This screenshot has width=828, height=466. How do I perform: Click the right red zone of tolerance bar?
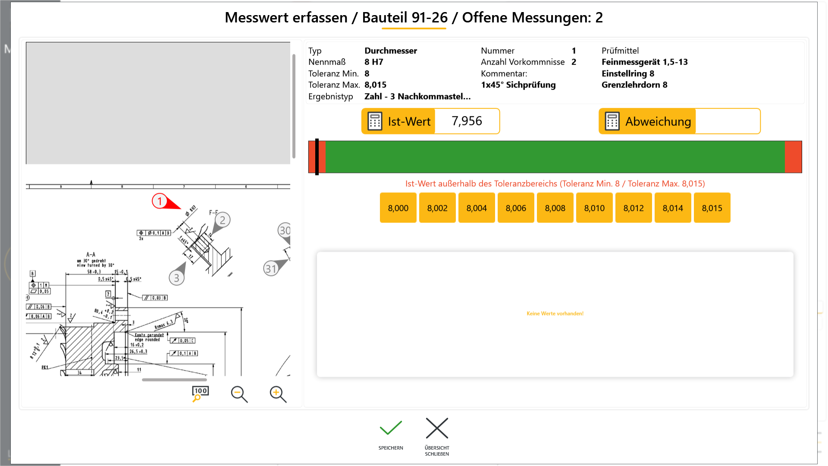(793, 157)
